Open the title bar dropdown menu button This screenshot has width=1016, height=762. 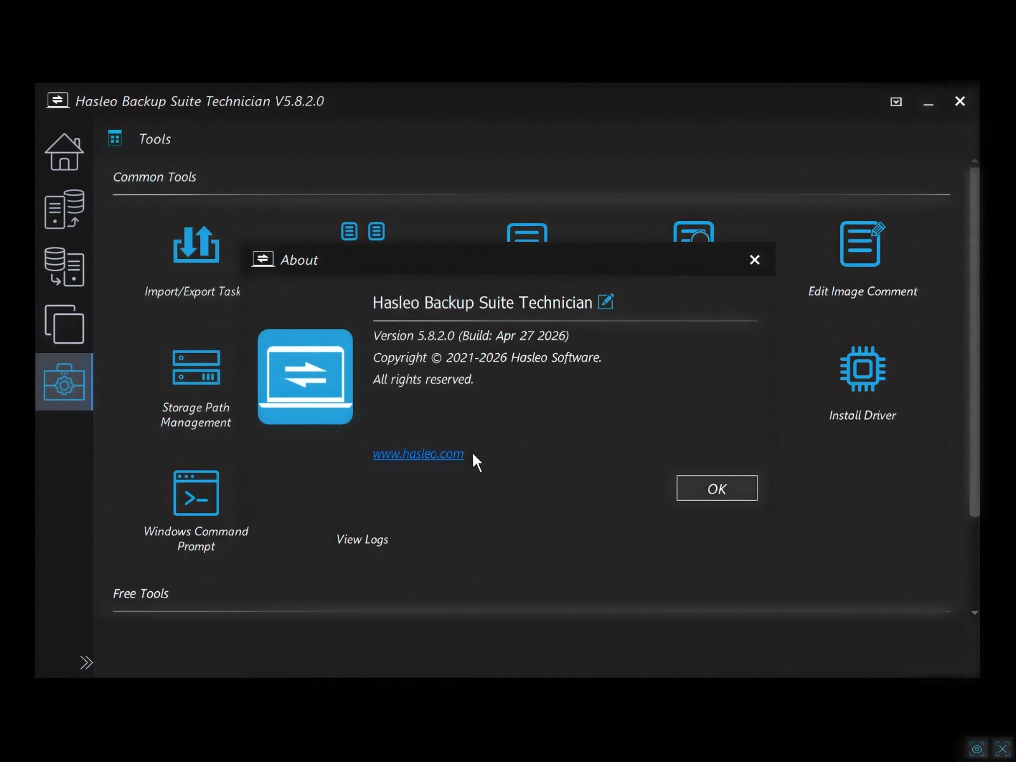click(896, 102)
